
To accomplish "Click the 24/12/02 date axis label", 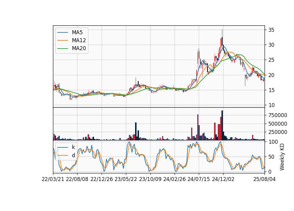I will (x=223, y=180).
